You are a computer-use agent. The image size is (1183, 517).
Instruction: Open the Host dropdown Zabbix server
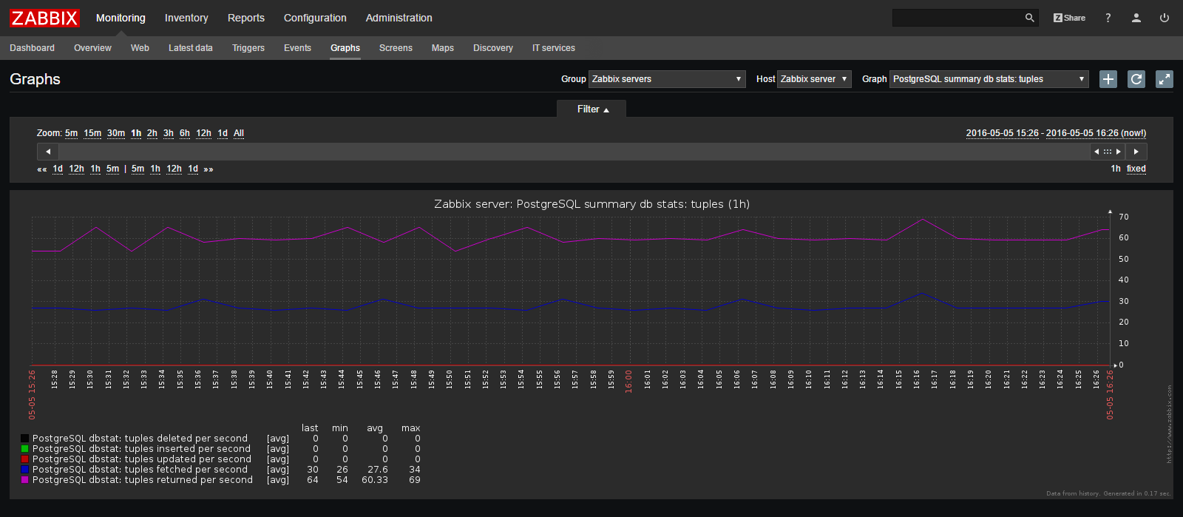[x=814, y=79]
